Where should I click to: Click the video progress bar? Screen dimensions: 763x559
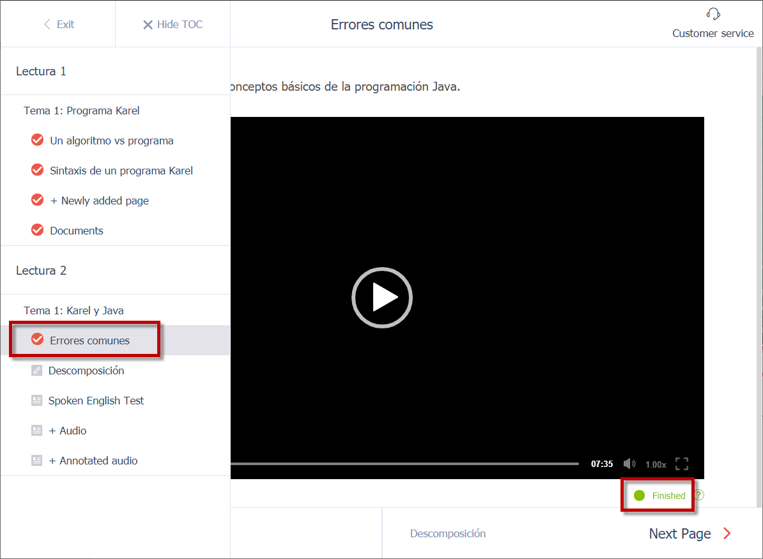[x=405, y=464]
